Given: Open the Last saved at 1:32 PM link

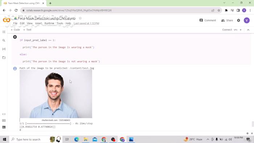Looking at the screenshot, I should (86, 23).
